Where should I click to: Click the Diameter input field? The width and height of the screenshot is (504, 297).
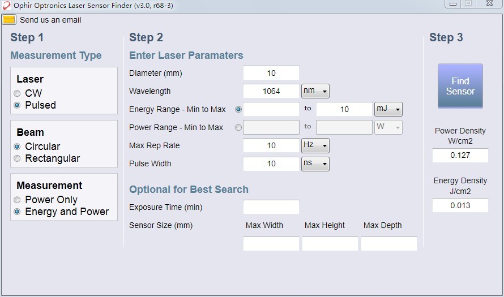coord(271,73)
